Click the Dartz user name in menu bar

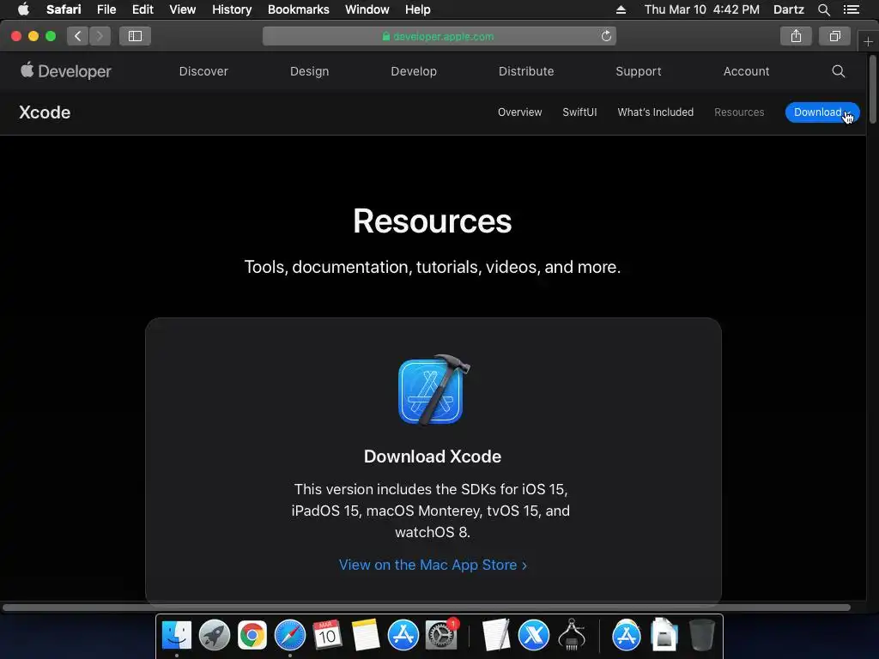click(788, 9)
